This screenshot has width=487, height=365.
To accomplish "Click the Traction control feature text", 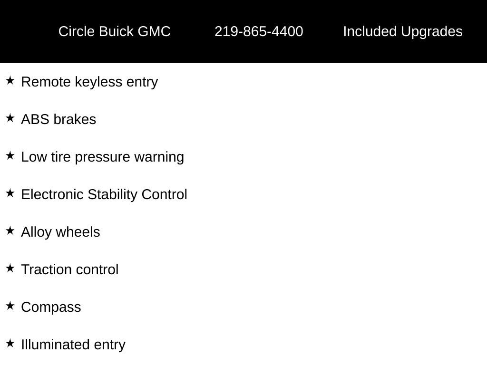I will tap(70, 269).
